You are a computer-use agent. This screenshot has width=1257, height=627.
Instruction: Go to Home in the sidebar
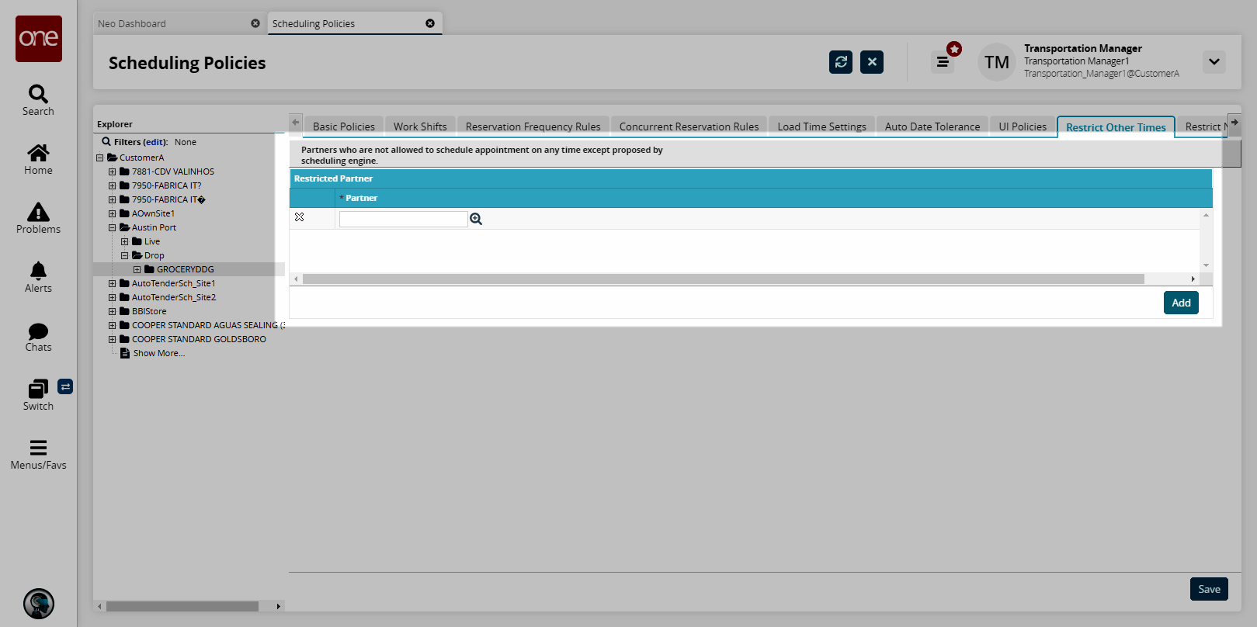click(38, 153)
